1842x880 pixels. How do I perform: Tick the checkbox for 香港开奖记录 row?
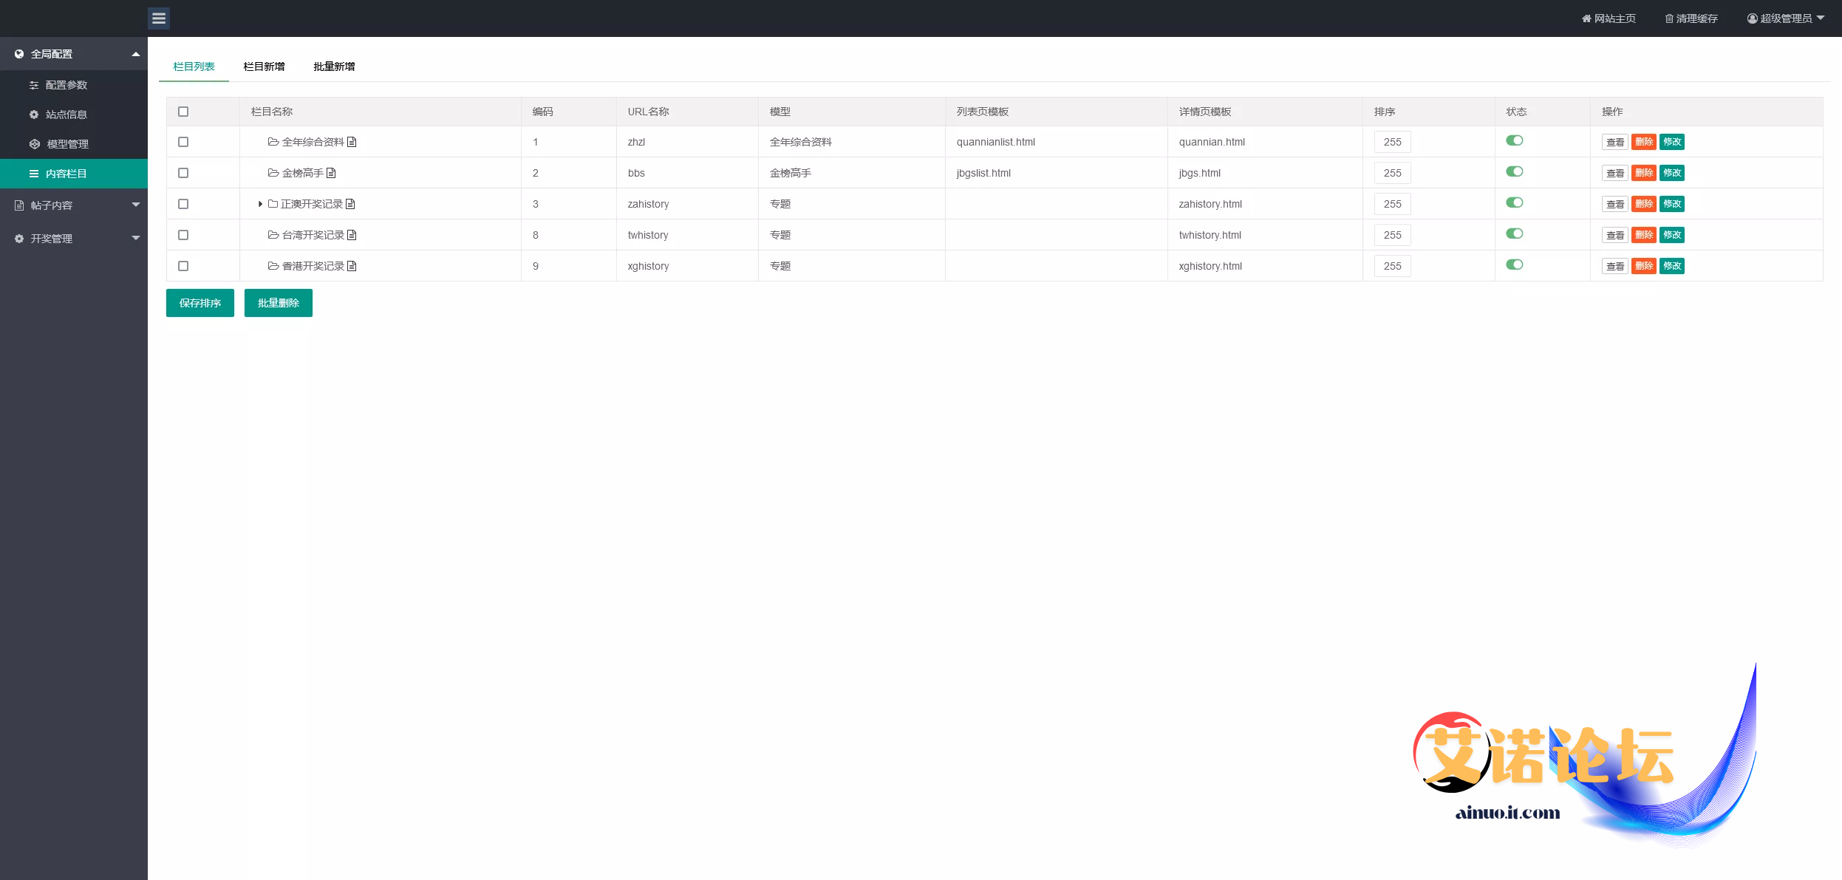coord(183,266)
